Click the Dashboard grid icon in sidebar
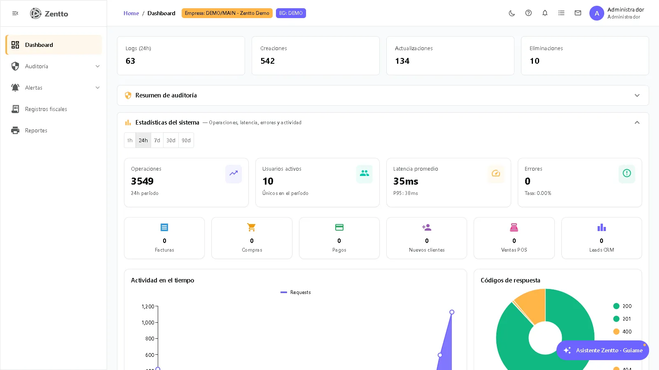 click(x=15, y=45)
